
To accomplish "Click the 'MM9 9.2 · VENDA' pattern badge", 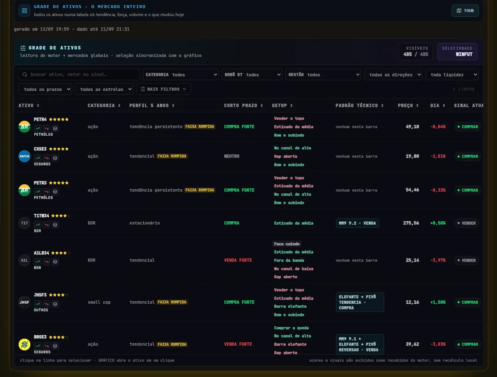I will point(357,223).
